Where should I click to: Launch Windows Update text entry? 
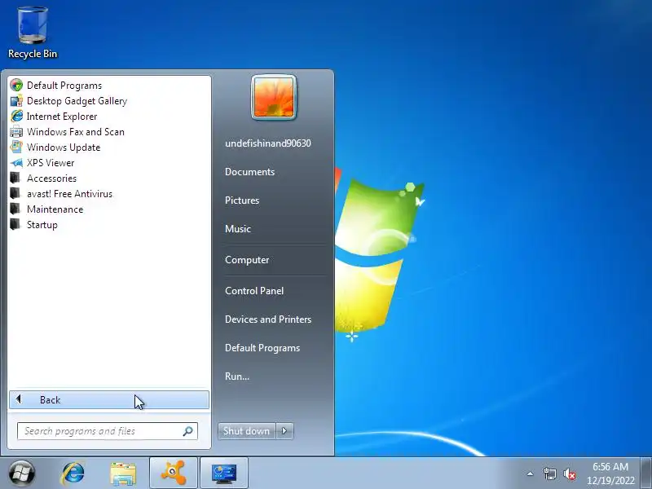click(64, 148)
